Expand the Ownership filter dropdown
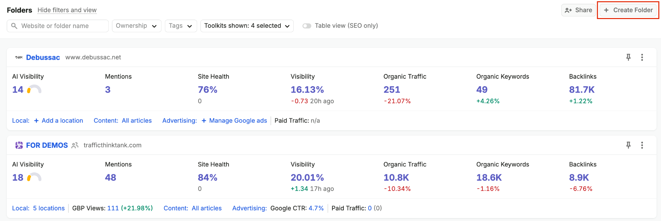The height and width of the screenshot is (221, 661). coord(137,26)
